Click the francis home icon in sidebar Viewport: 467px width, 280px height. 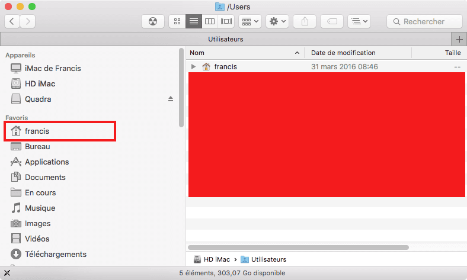click(x=16, y=131)
